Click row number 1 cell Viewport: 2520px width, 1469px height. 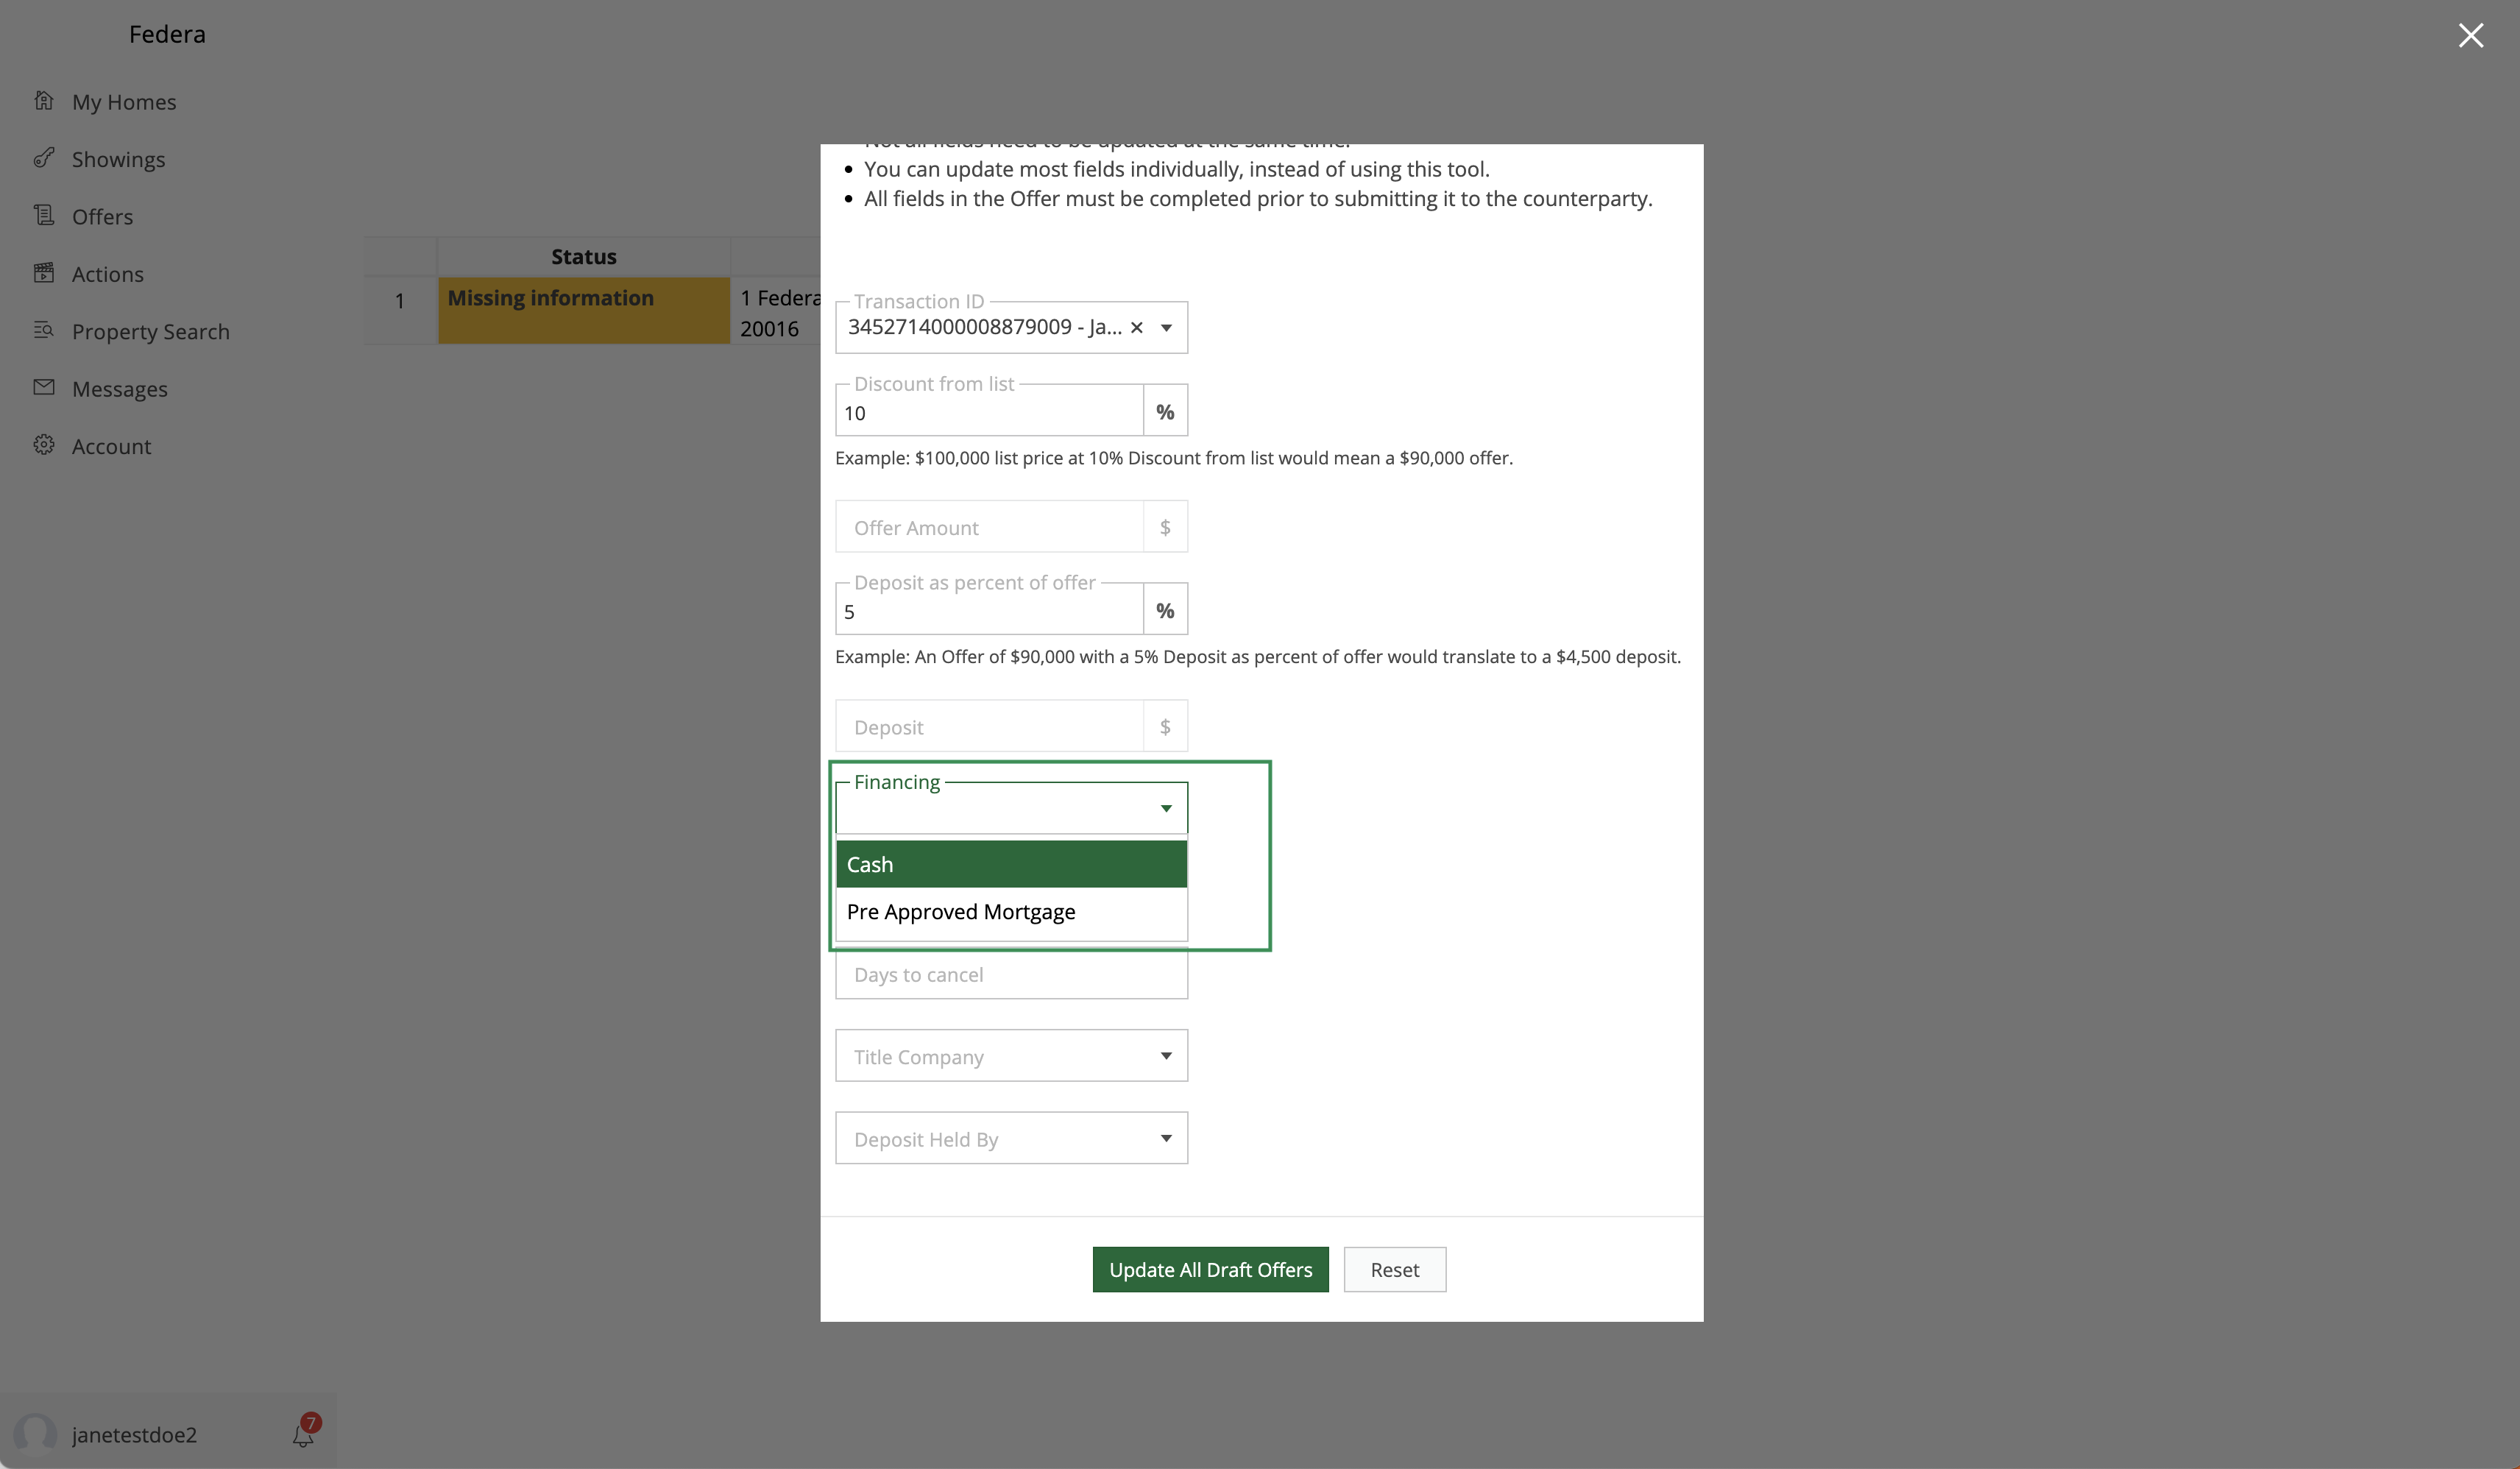click(400, 301)
